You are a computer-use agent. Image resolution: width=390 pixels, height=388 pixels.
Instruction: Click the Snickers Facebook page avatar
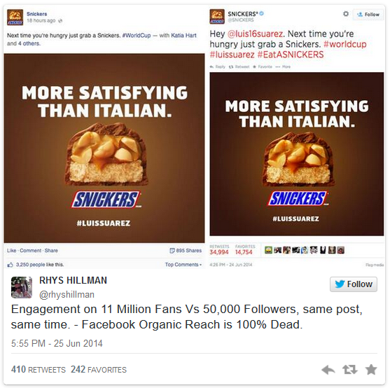tap(15, 18)
